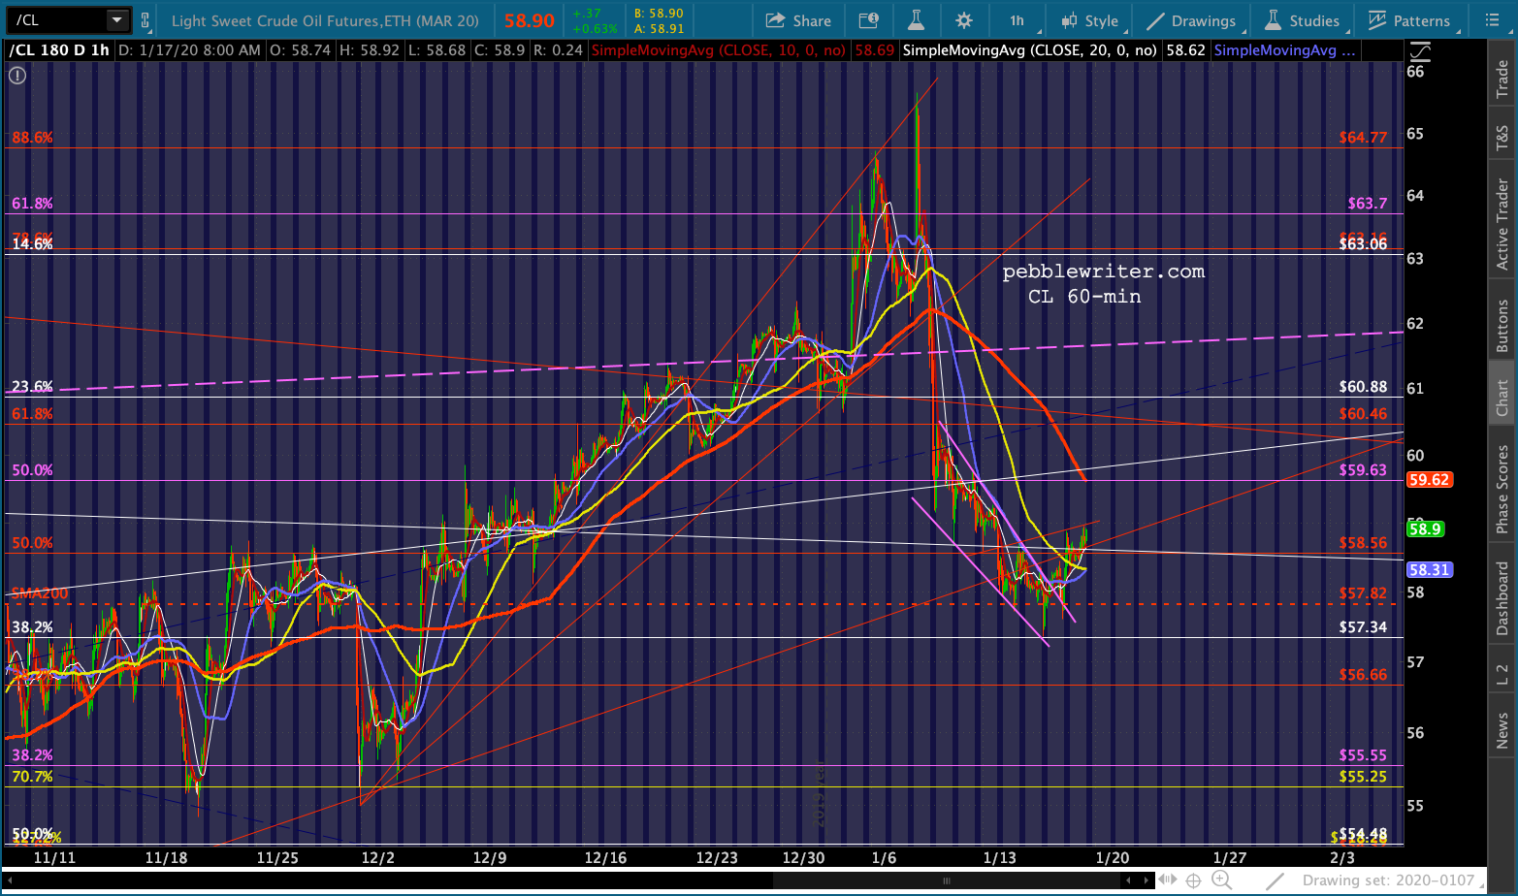Expand the /CL symbol dropdown arrow

point(117,19)
